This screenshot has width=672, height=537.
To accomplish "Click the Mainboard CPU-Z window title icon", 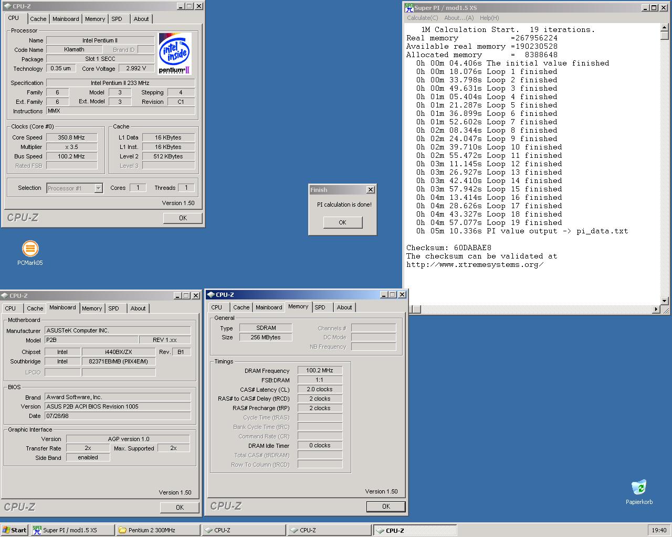I will click(x=5, y=296).
